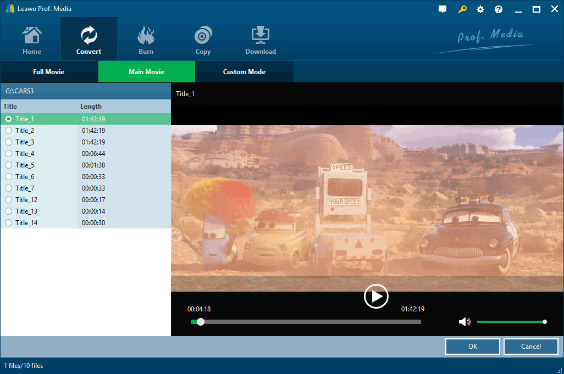
Task: Close the Leawo Prof. Media window
Action: (554, 9)
